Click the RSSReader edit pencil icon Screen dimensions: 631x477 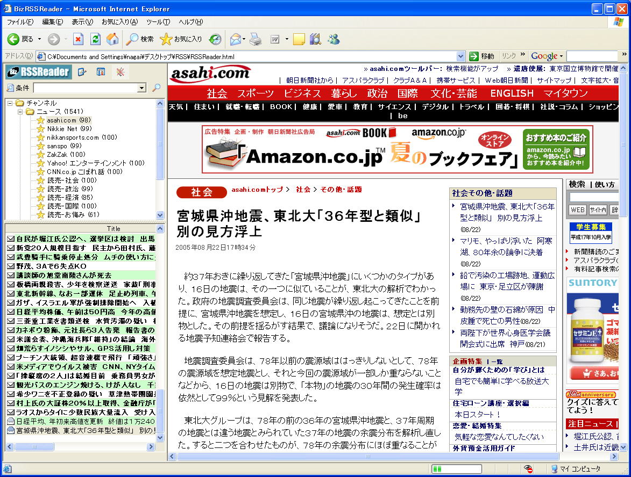[x=82, y=72]
